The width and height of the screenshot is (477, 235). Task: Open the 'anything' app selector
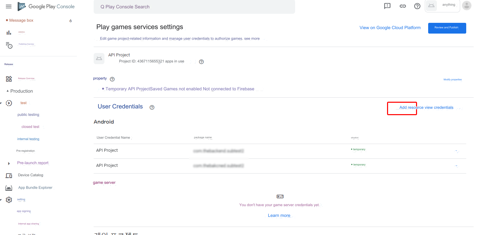click(x=442, y=6)
